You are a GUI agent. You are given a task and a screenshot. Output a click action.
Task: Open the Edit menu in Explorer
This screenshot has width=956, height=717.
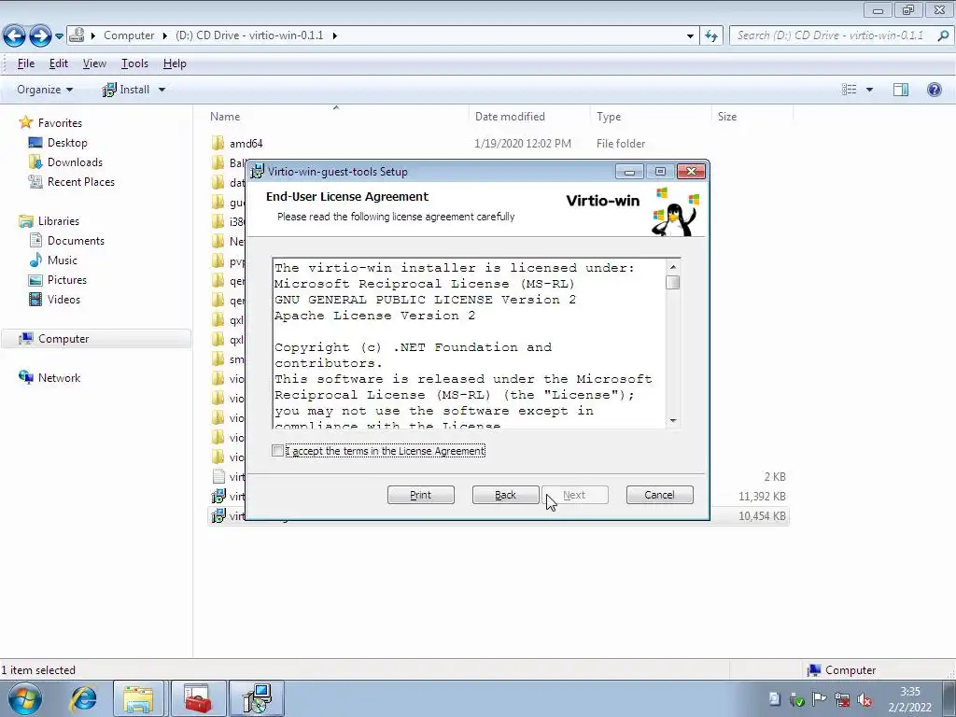coord(59,63)
